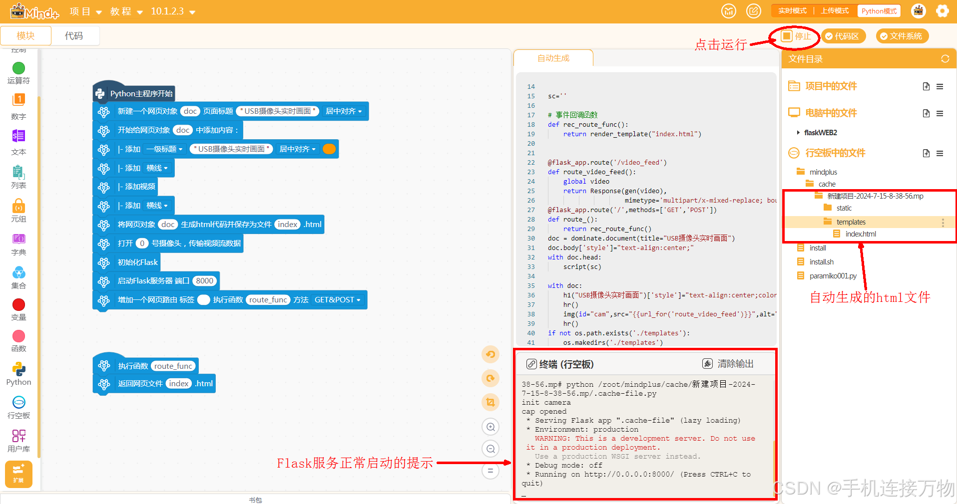Image resolution: width=957 pixels, height=504 pixels.
Task: Switch to 上传模式
Action: [x=835, y=11]
